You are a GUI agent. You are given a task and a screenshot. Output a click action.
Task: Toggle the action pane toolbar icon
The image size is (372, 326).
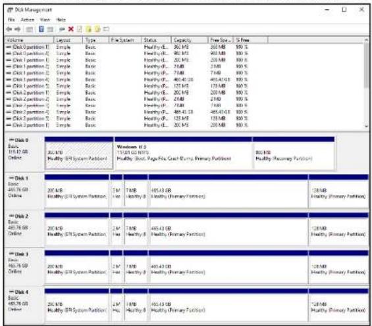click(50, 29)
